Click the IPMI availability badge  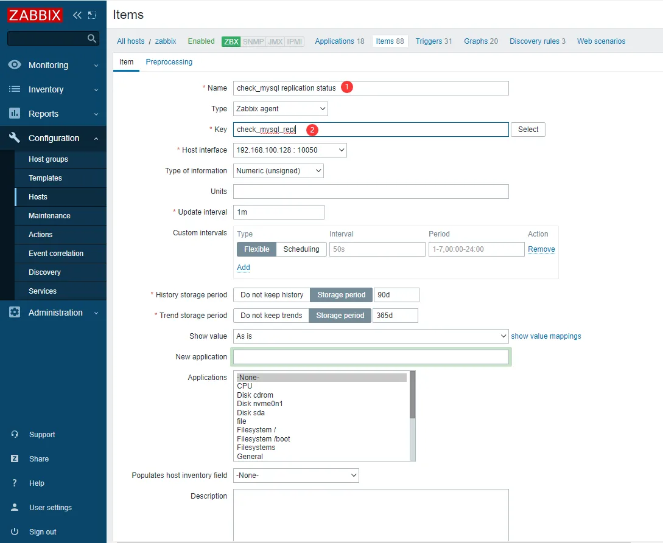[294, 41]
